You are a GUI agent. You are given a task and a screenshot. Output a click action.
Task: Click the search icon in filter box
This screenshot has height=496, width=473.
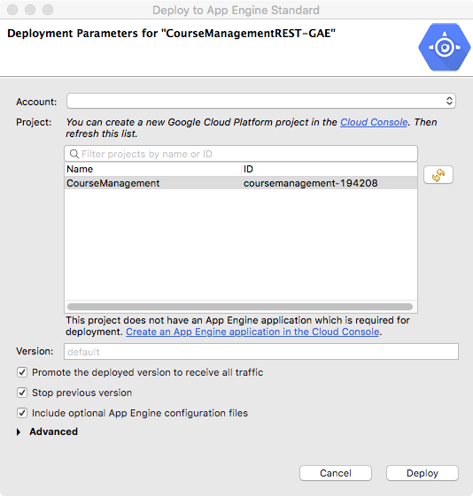pyautogui.click(x=74, y=154)
